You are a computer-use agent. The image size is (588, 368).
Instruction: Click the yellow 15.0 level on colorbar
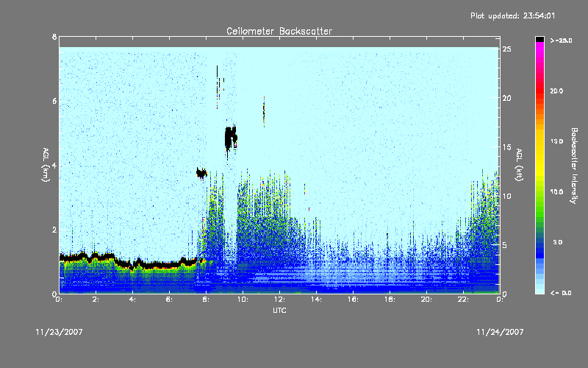pos(539,141)
